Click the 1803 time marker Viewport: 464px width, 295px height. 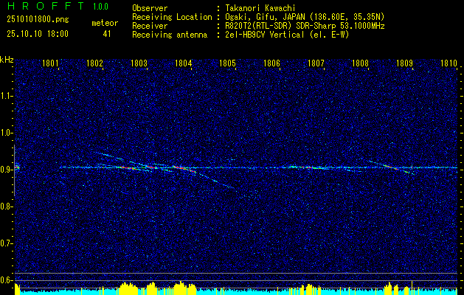point(139,63)
